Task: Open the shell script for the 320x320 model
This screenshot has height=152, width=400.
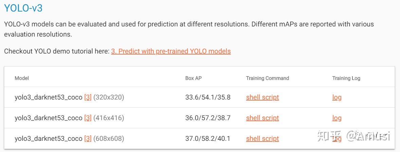Action: click(x=262, y=97)
